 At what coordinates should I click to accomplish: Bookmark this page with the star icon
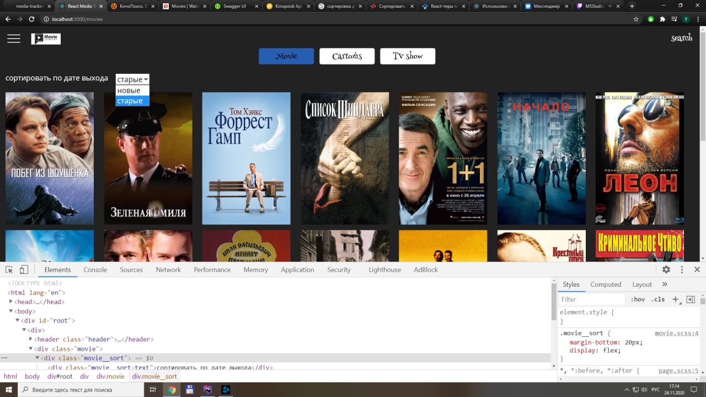pos(636,19)
